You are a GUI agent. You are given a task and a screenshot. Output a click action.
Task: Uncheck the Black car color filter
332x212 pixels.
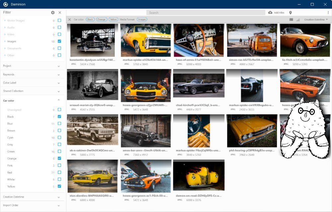pos(59,116)
